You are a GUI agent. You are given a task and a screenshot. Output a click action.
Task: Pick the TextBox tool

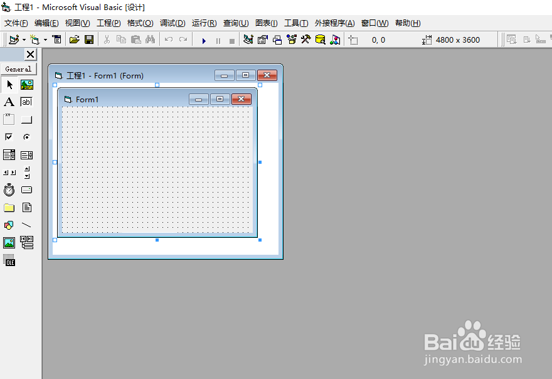(27, 102)
